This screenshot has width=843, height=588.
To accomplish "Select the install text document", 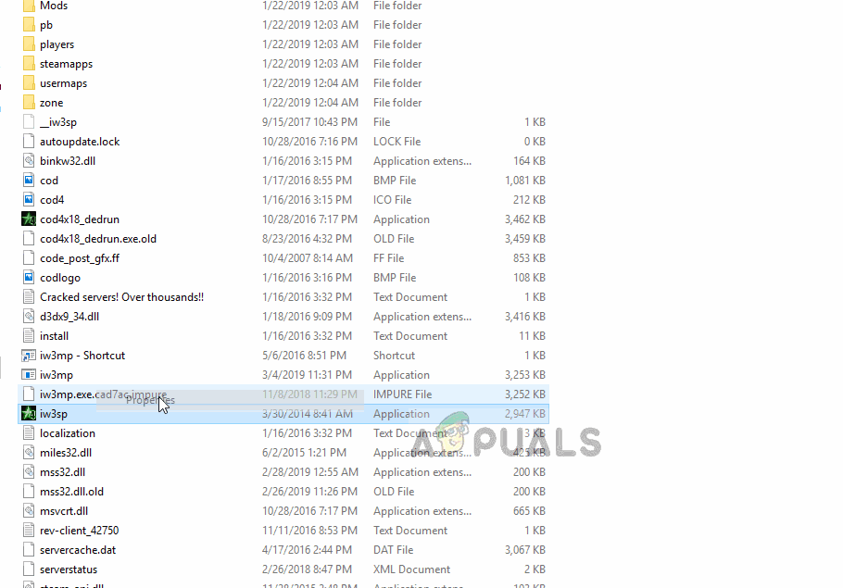I will point(53,335).
